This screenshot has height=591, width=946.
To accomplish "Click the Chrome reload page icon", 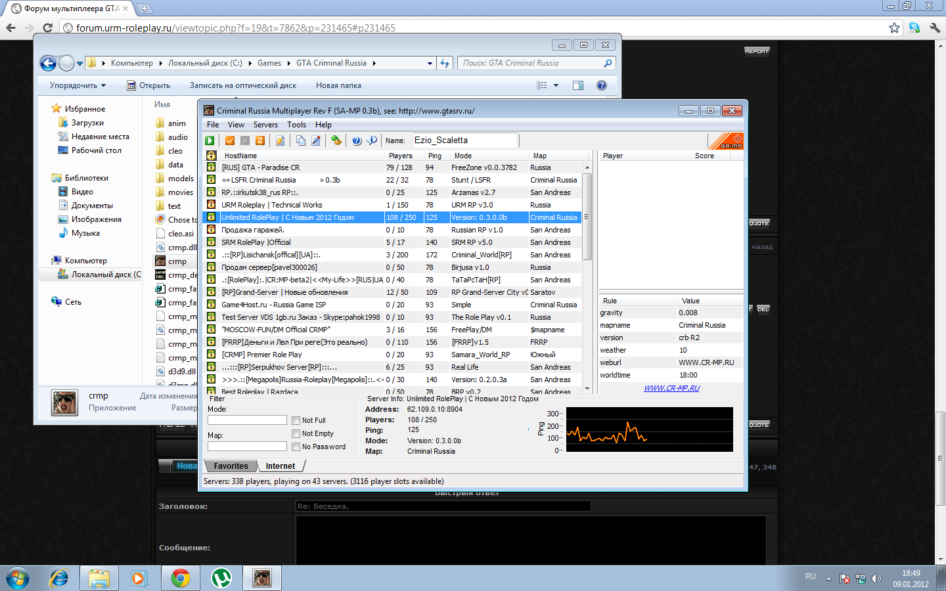I will 47,28.
